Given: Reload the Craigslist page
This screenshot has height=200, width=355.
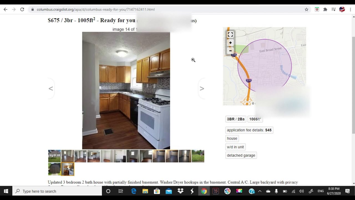Looking at the screenshot, I should tap(22, 9).
